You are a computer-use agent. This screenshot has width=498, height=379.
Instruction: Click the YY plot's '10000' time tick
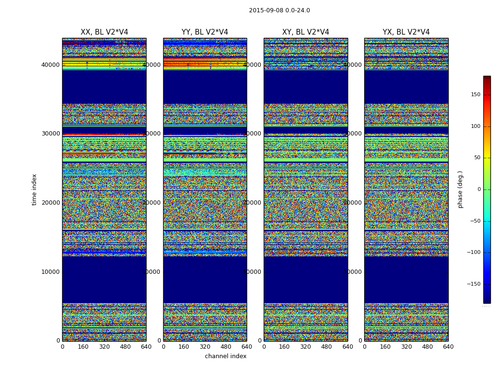click(x=151, y=272)
